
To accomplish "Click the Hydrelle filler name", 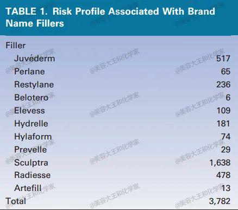I will 31,124.
